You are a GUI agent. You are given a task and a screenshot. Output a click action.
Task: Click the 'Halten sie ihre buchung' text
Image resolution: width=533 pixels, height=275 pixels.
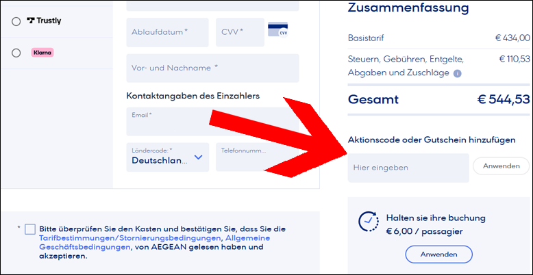tap(436, 218)
